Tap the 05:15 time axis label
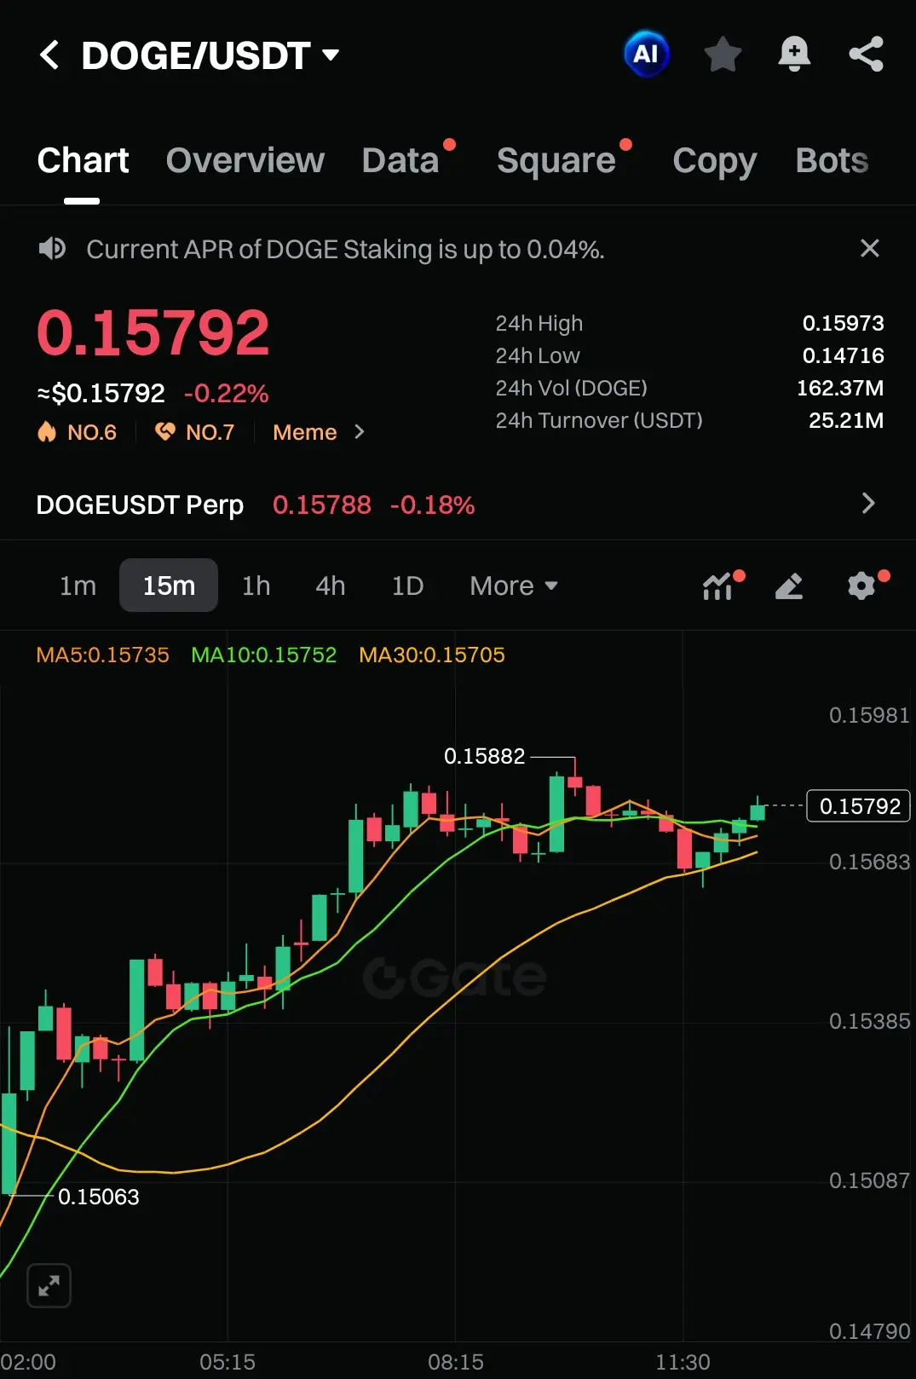Image resolution: width=916 pixels, height=1379 pixels. (228, 1362)
